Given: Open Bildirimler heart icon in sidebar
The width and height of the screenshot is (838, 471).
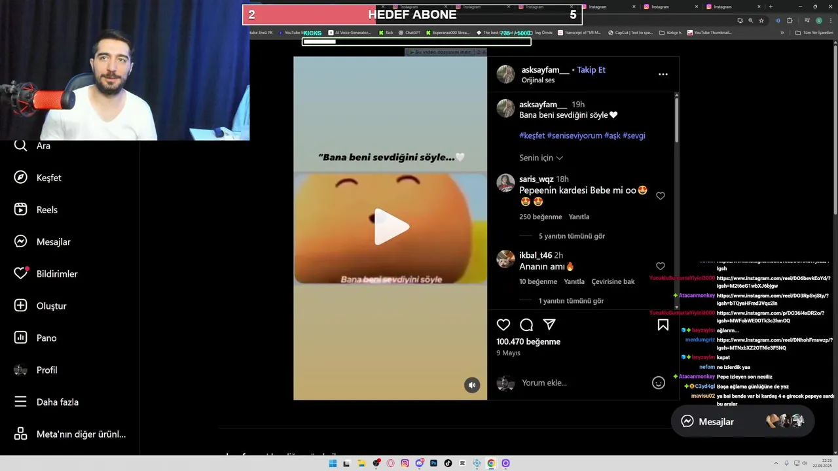Looking at the screenshot, I should pyautogui.click(x=21, y=273).
